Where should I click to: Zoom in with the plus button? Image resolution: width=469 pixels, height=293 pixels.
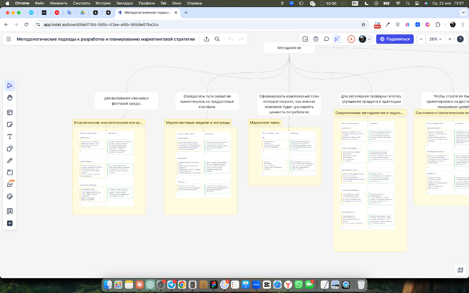point(450,39)
